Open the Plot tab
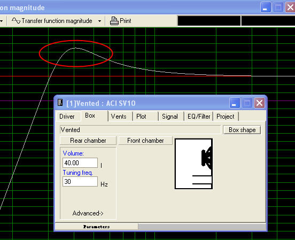This screenshot has height=240, width=295. (x=141, y=117)
